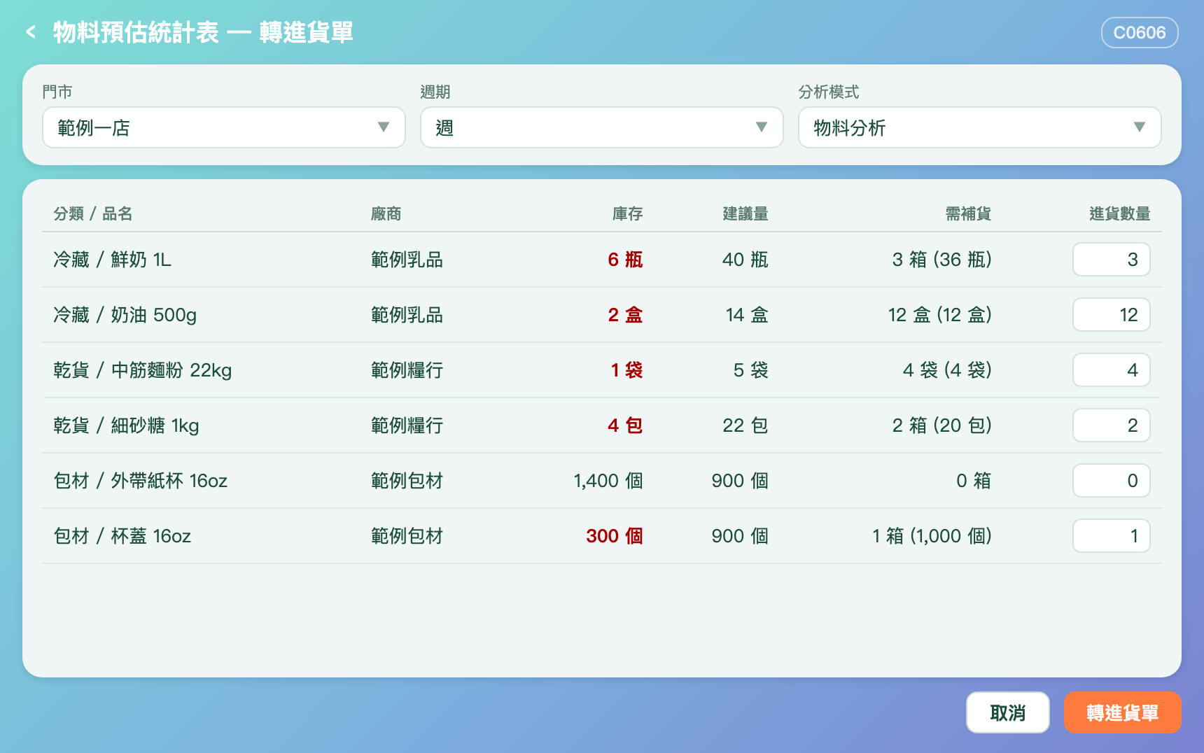Click the 庫存 column header
The image size is (1204, 753).
click(627, 213)
